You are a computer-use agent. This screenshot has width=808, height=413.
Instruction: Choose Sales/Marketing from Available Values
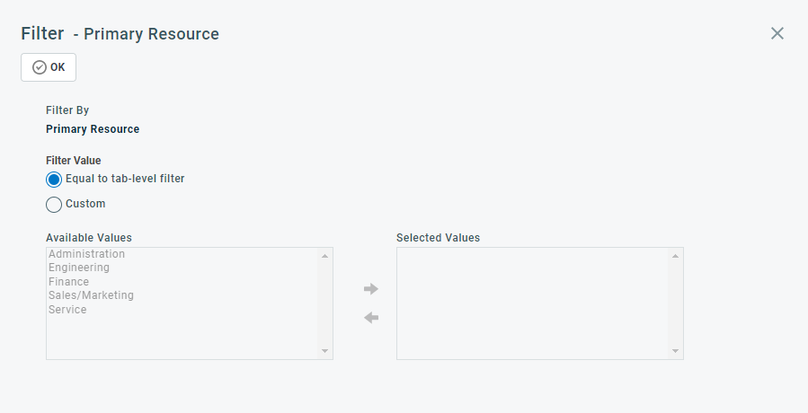coord(91,295)
